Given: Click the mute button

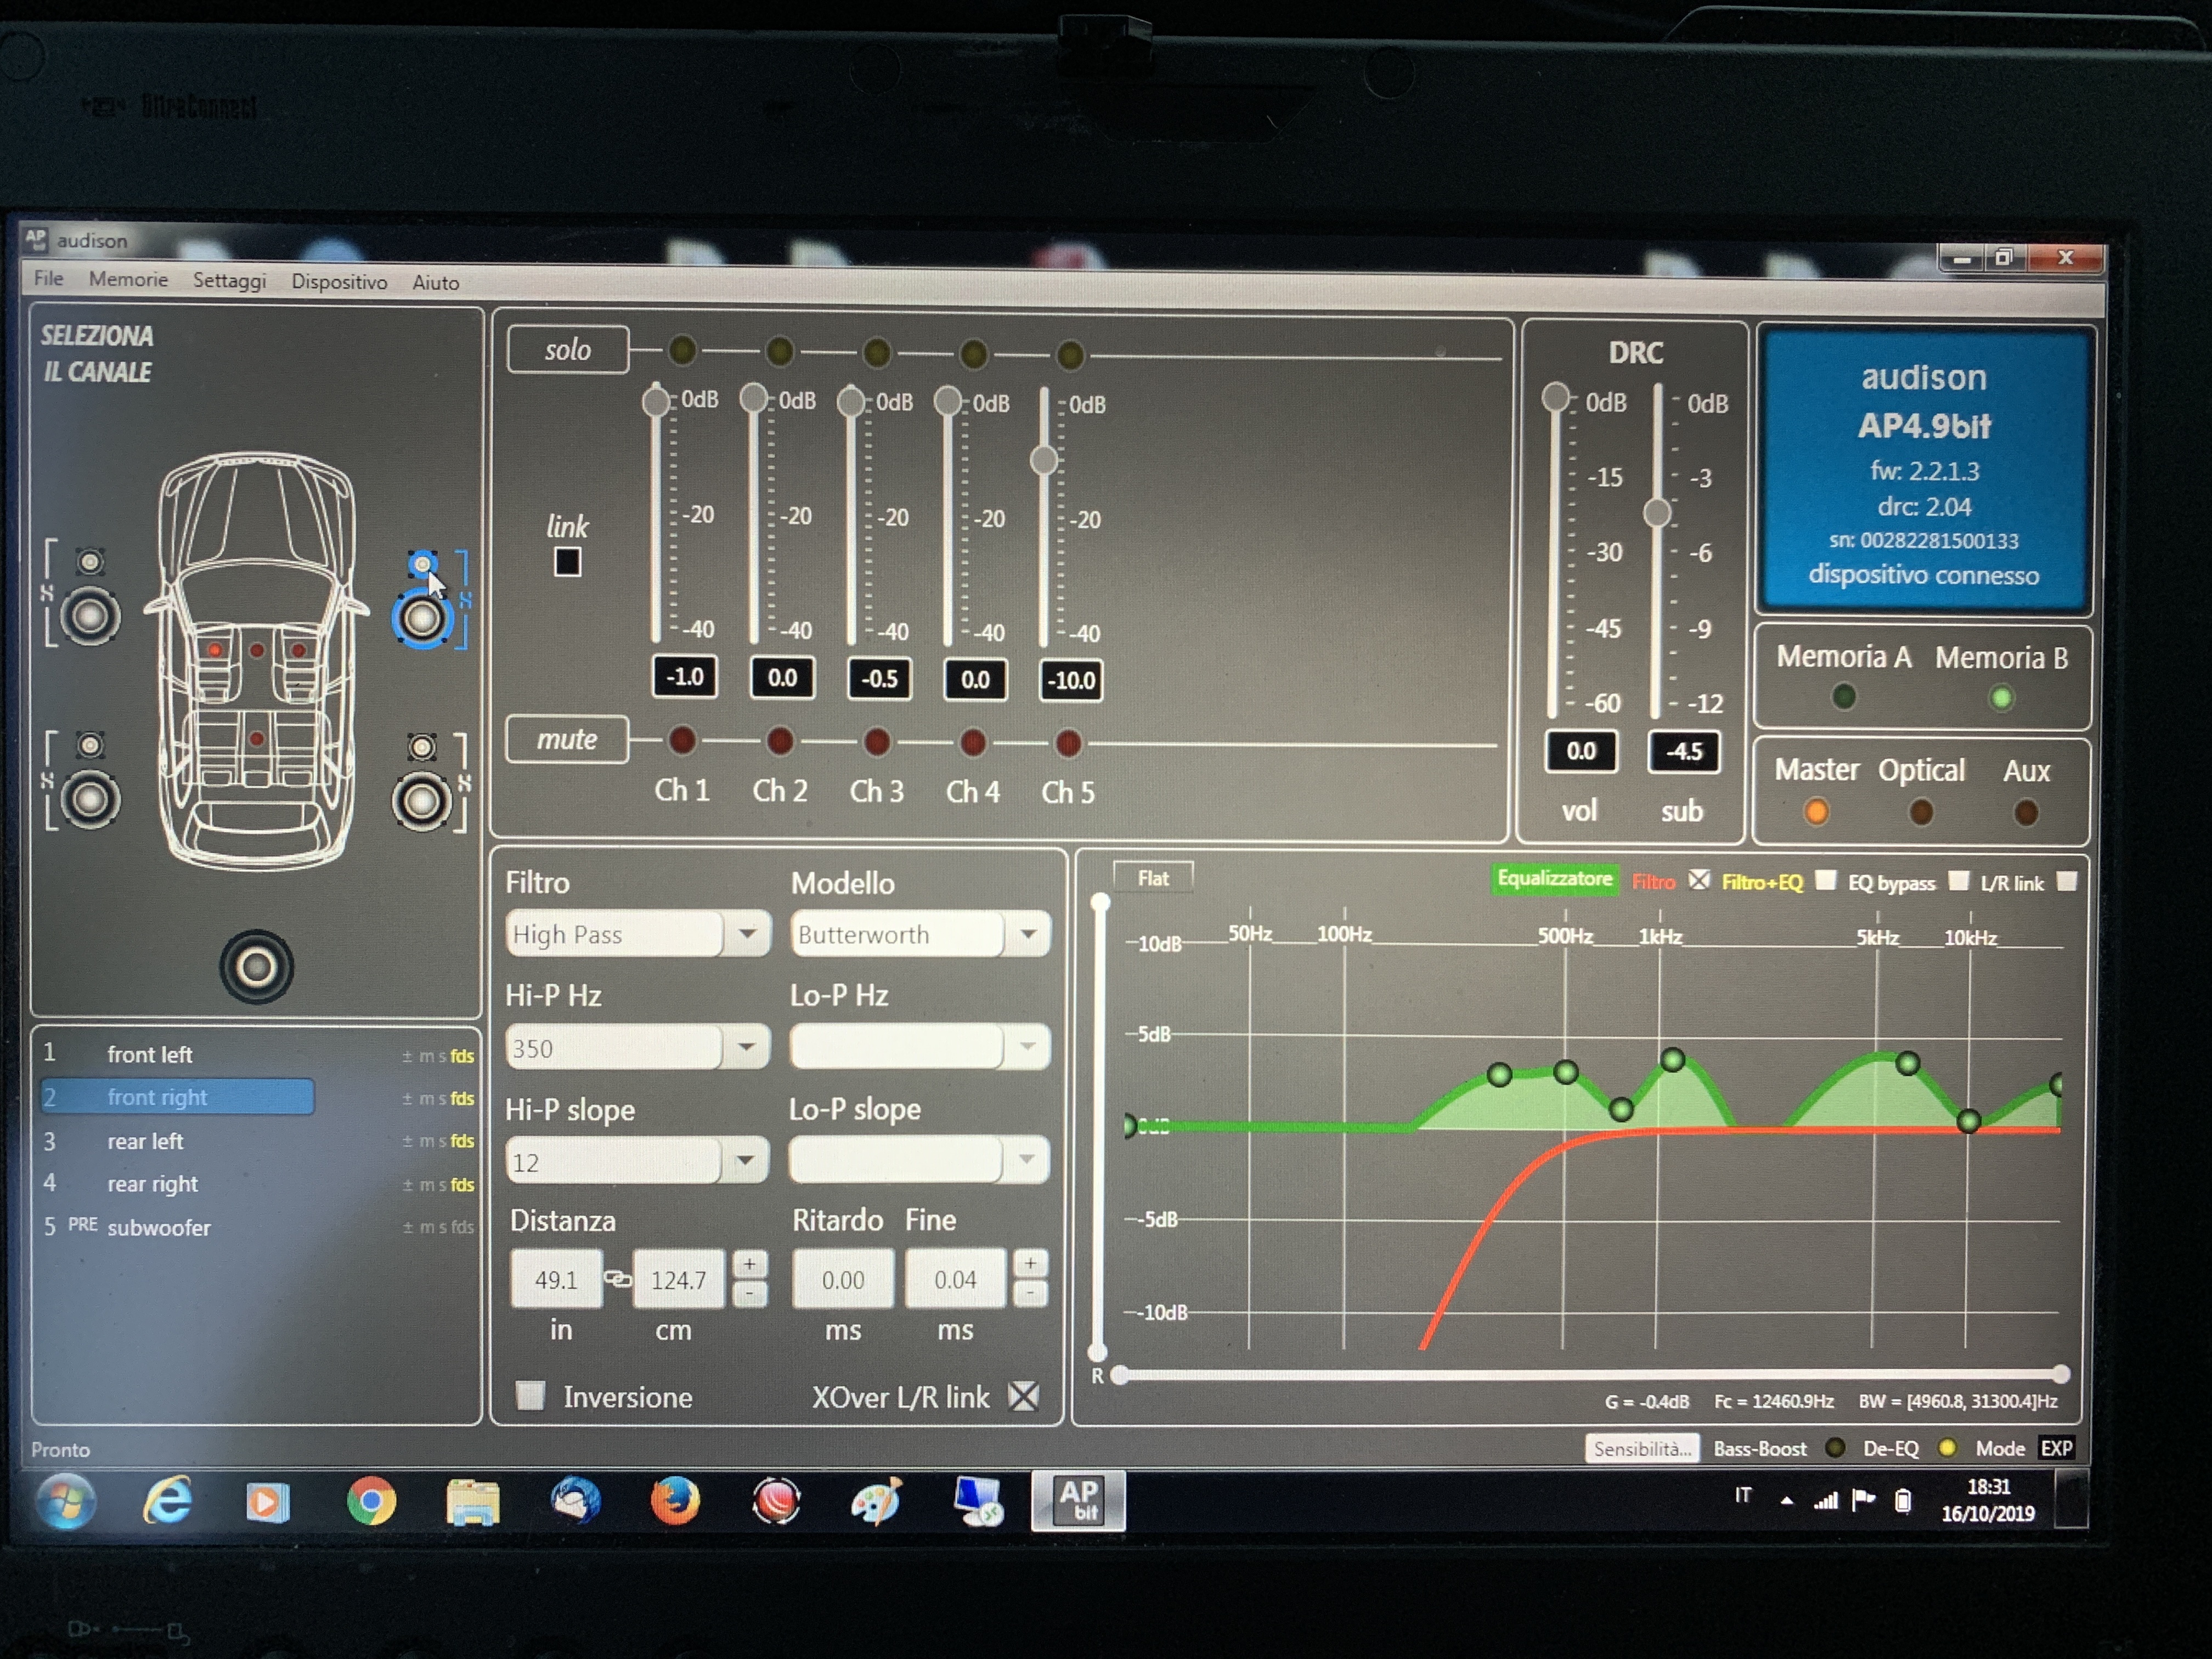Looking at the screenshot, I should pyautogui.click(x=567, y=739).
